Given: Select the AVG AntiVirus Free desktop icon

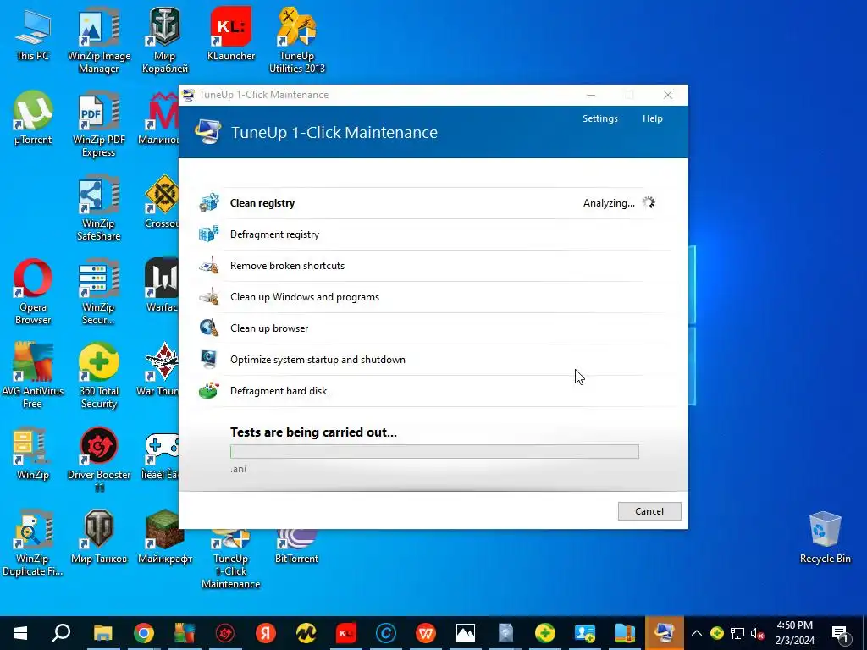Looking at the screenshot, I should [32, 377].
